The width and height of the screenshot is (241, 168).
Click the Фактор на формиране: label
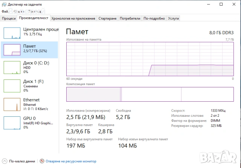189,121
